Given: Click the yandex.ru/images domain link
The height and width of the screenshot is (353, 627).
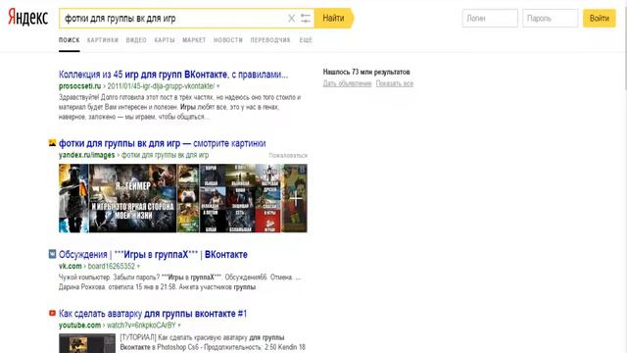Looking at the screenshot, I should coord(86,155).
